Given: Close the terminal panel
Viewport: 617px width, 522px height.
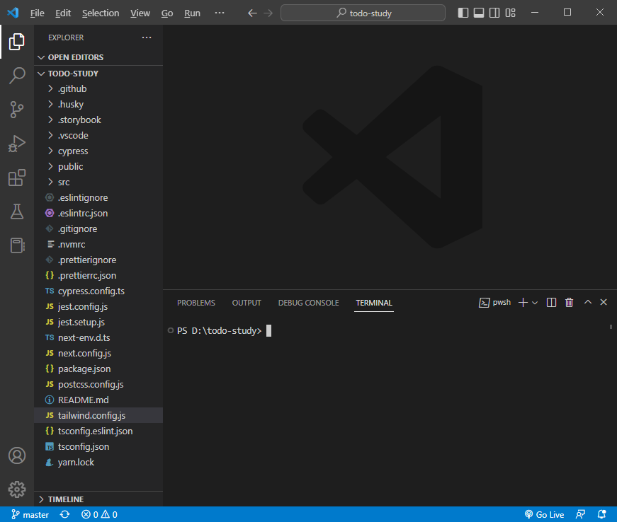Looking at the screenshot, I should (x=604, y=302).
